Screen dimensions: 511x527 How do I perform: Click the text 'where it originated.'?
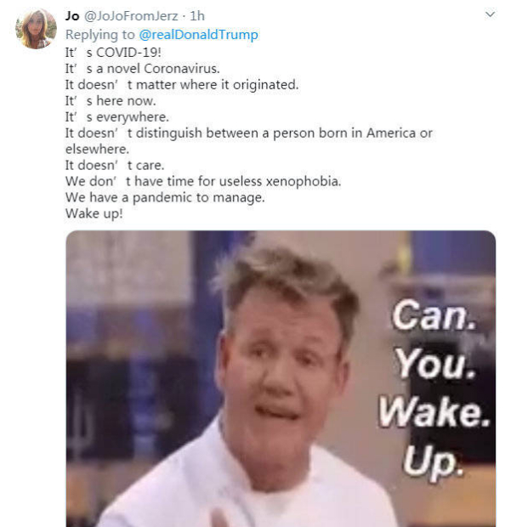point(240,85)
